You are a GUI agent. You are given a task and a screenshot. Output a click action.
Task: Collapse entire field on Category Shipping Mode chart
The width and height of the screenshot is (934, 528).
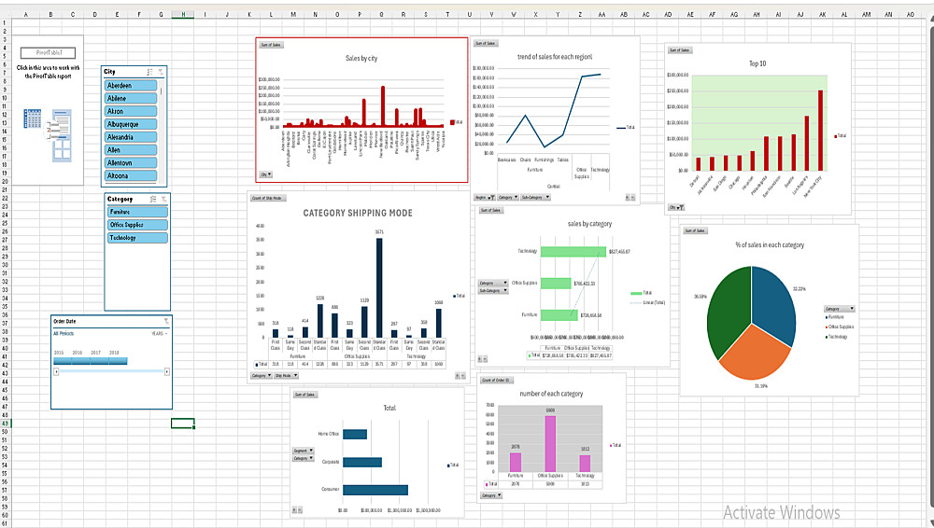pyautogui.click(x=462, y=376)
